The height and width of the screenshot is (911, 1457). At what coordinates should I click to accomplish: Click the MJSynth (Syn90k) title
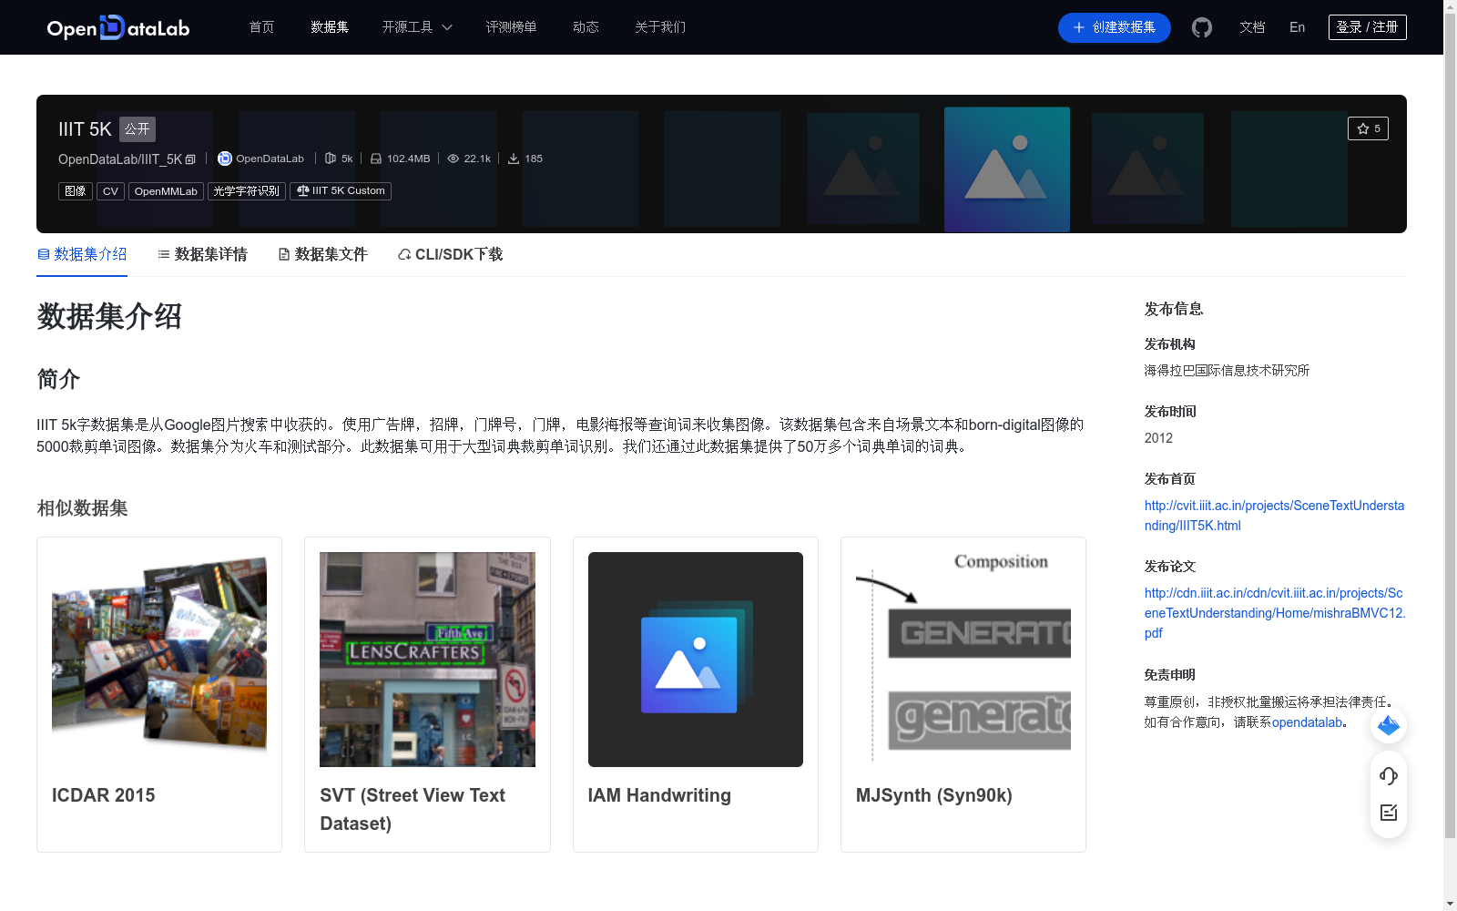(934, 795)
